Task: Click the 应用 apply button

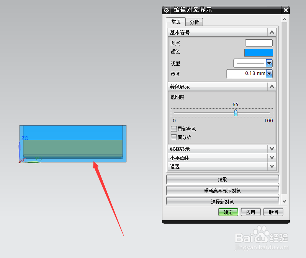Action: point(251,212)
